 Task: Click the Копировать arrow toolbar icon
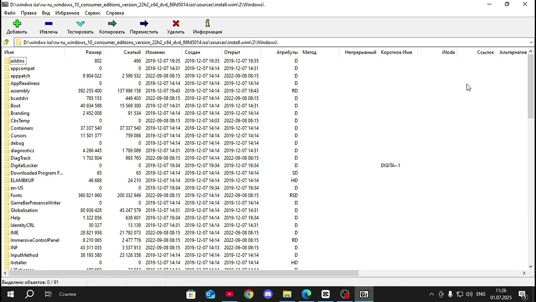coord(112,23)
